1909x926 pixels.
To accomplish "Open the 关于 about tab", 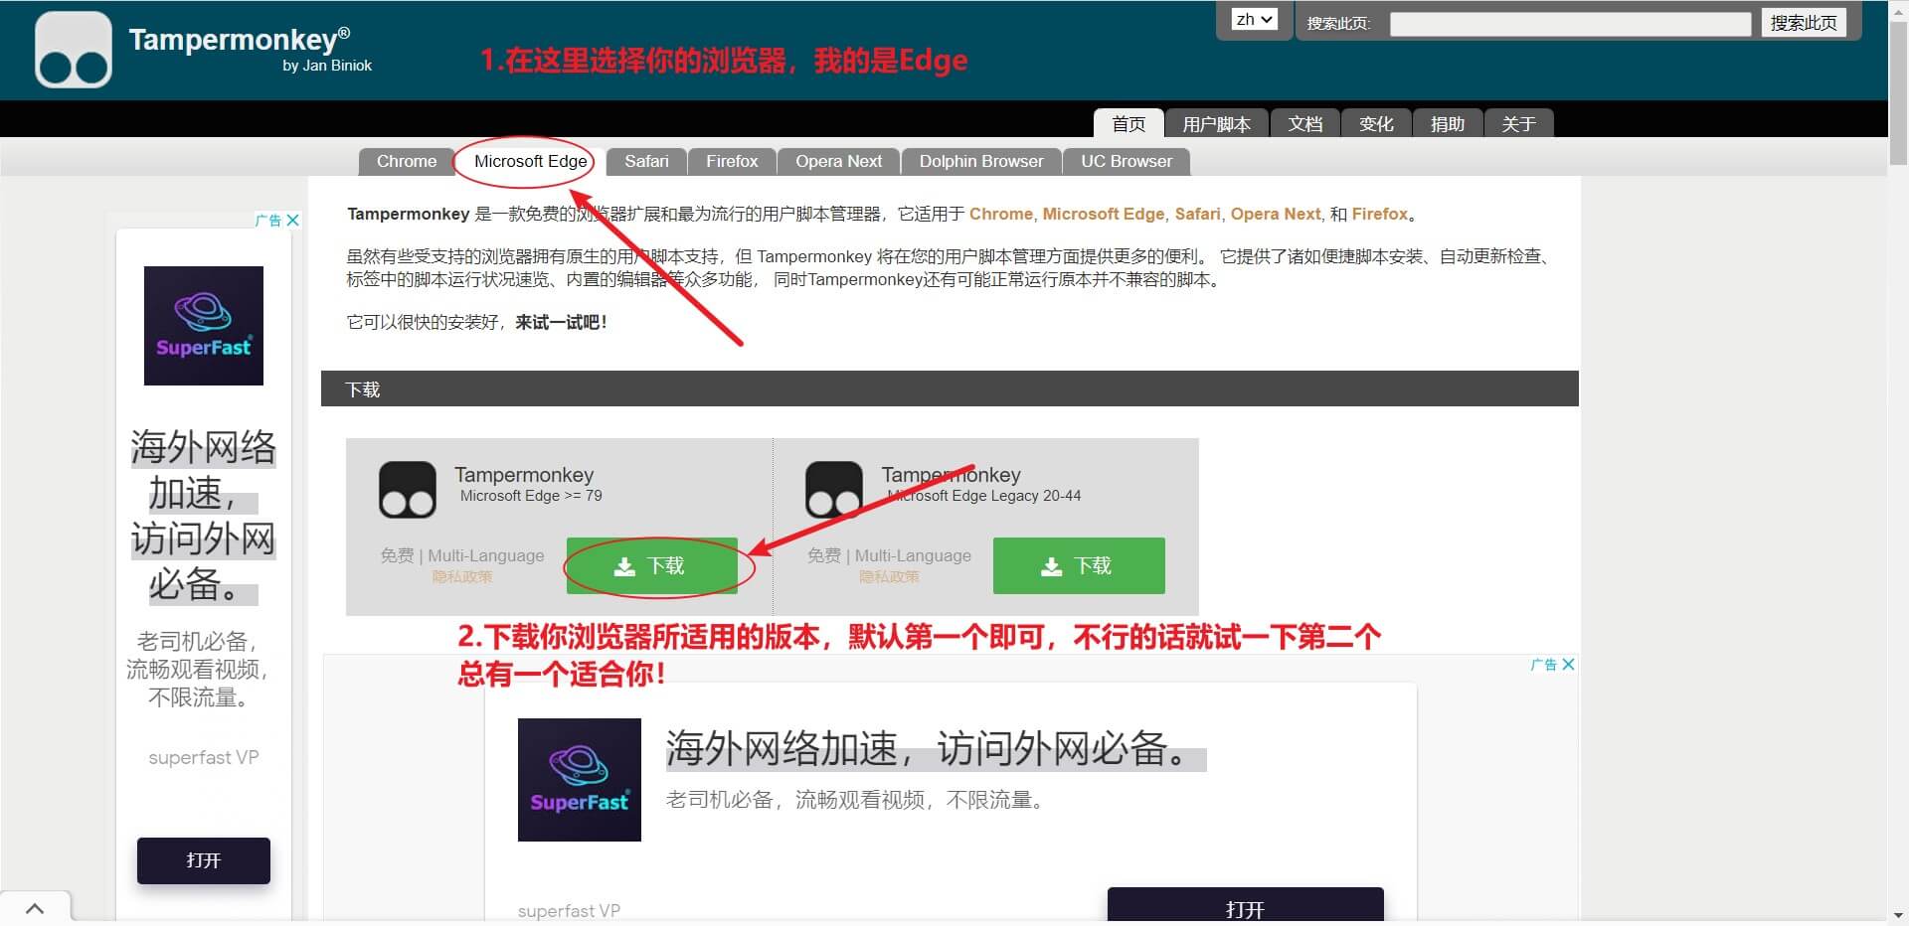I will point(1518,123).
